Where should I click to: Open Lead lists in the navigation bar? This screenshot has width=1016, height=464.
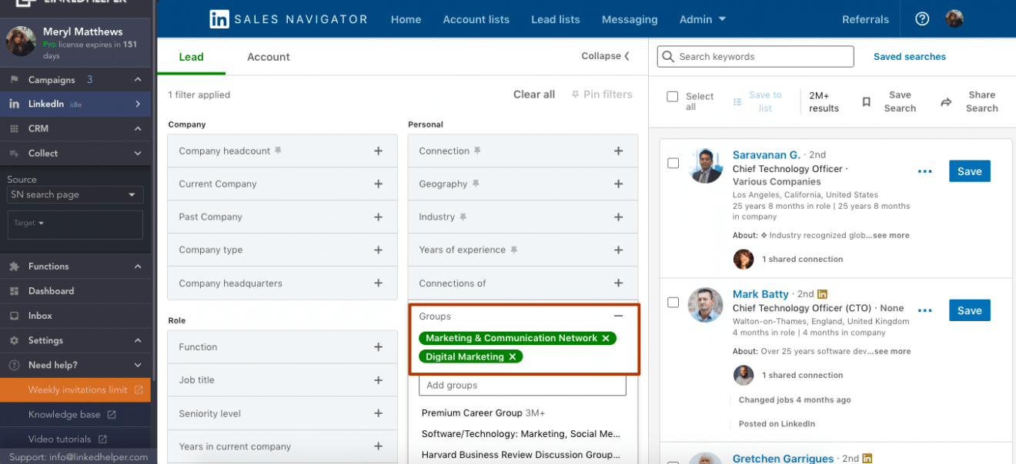(555, 19)
